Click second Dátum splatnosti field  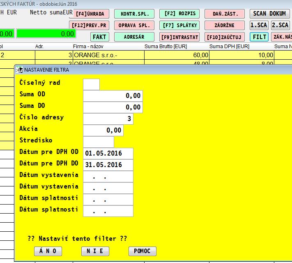tap(108, 211)
